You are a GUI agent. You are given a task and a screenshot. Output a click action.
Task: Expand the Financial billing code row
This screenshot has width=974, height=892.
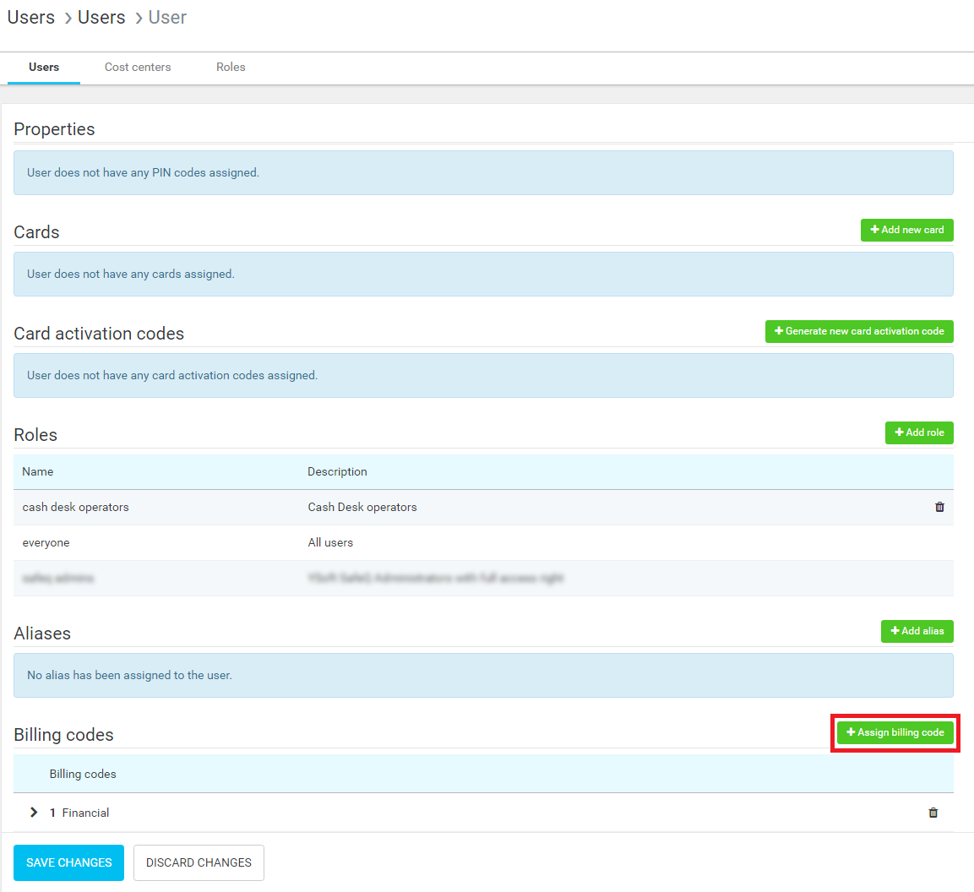[x=34, y=813]
